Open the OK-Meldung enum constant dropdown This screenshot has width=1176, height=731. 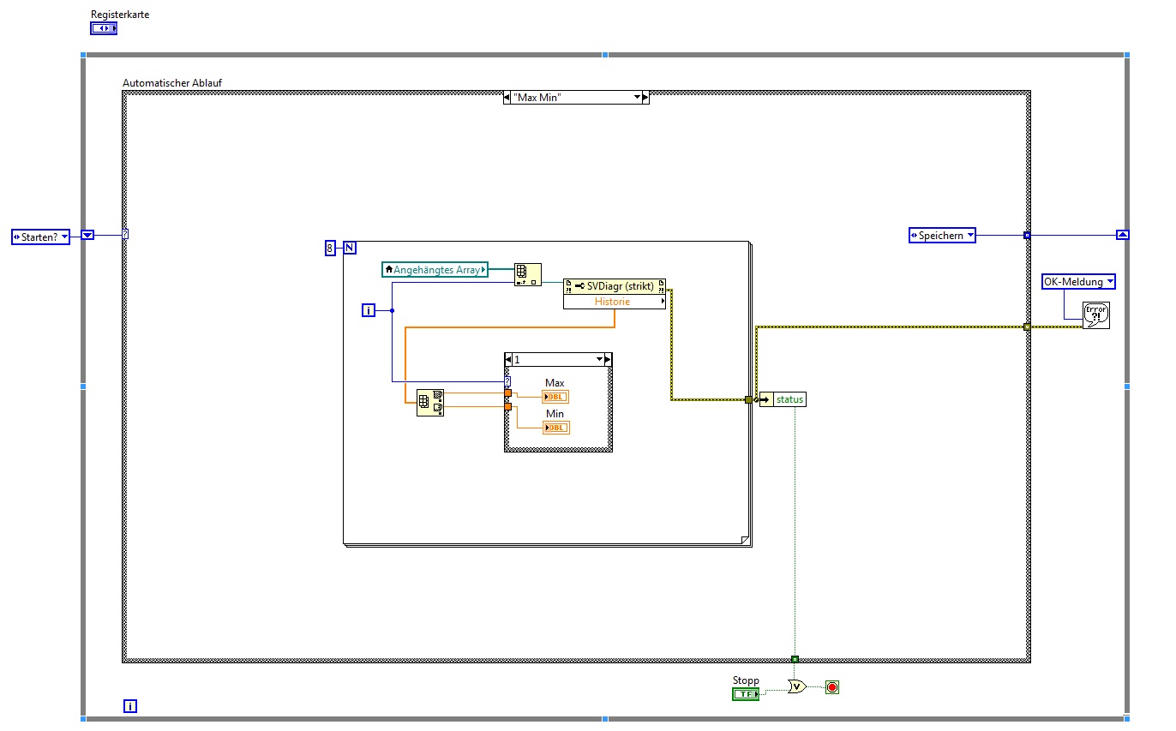(1111, 282)
